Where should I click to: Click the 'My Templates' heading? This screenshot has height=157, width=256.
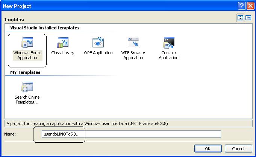pyautogui.click(x=25, y=72)
